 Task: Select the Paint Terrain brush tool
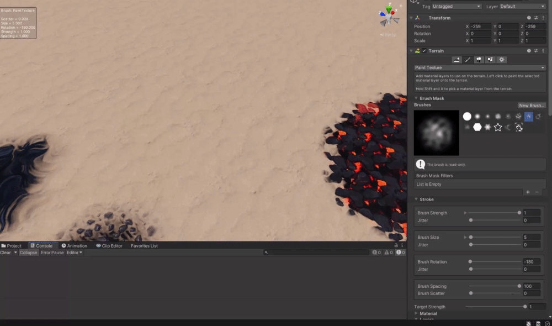click(468, 60)
